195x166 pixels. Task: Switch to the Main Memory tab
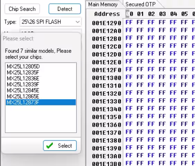(x=103, y=5)
